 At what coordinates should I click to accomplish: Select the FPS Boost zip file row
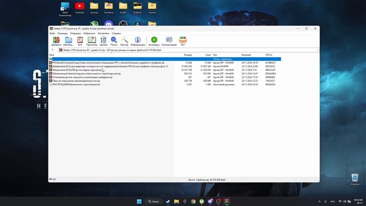(x=165, y=63)
